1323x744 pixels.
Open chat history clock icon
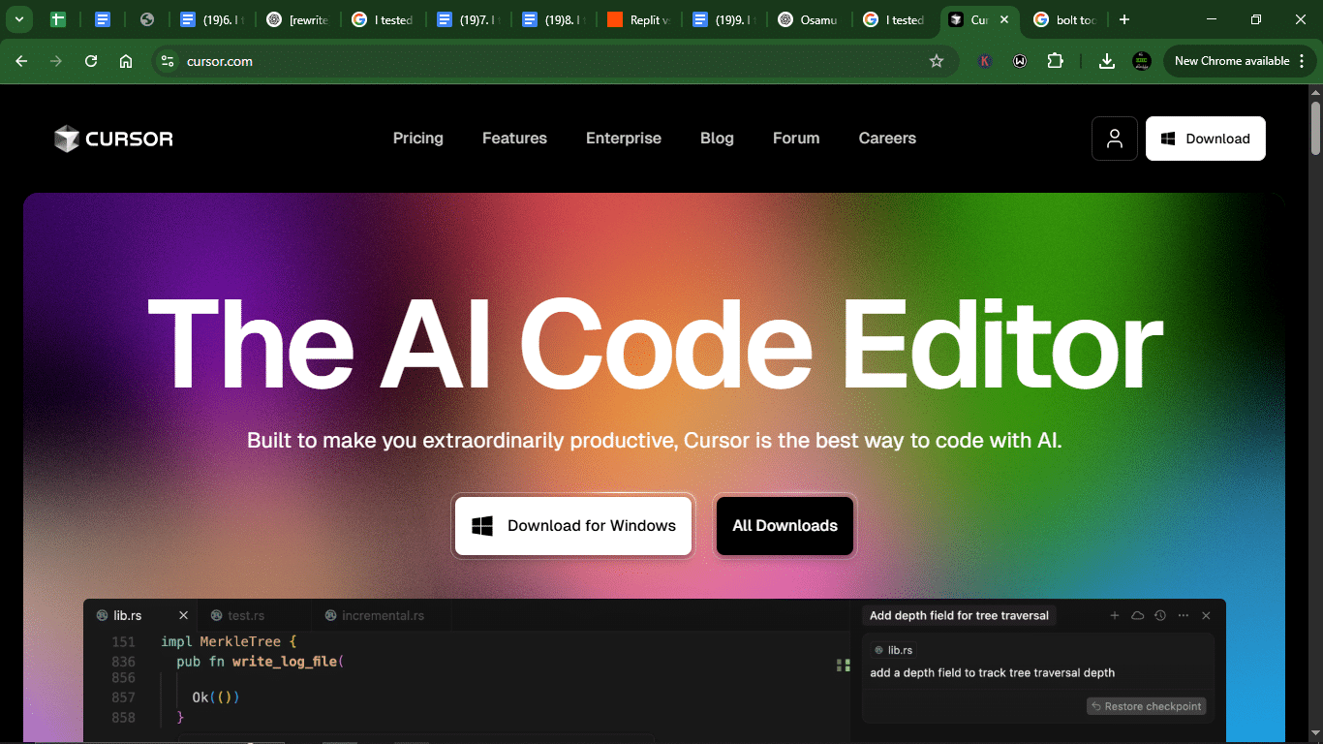[x=1160, y=615]
